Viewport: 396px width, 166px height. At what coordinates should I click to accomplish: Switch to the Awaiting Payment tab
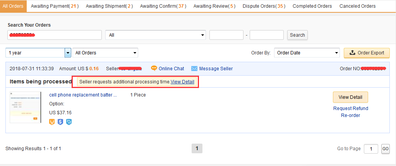pyautogui.click(x=55, y=6)
